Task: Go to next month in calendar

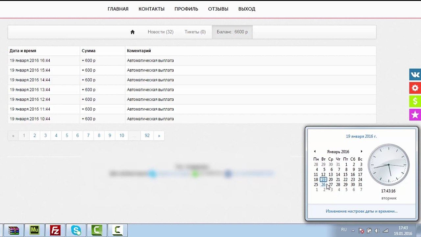Action: (361, 151)
